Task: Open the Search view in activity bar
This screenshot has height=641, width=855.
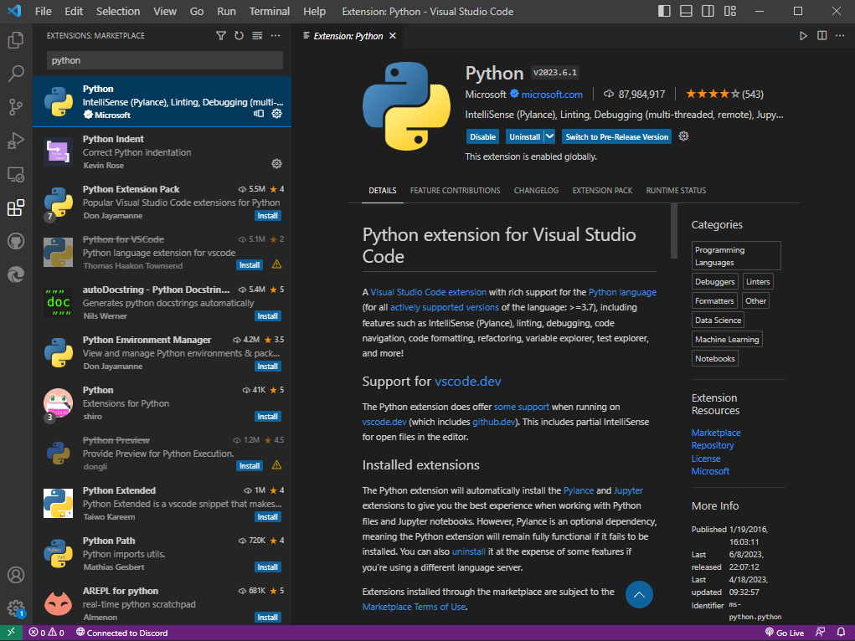Action: tap(16, 73)
